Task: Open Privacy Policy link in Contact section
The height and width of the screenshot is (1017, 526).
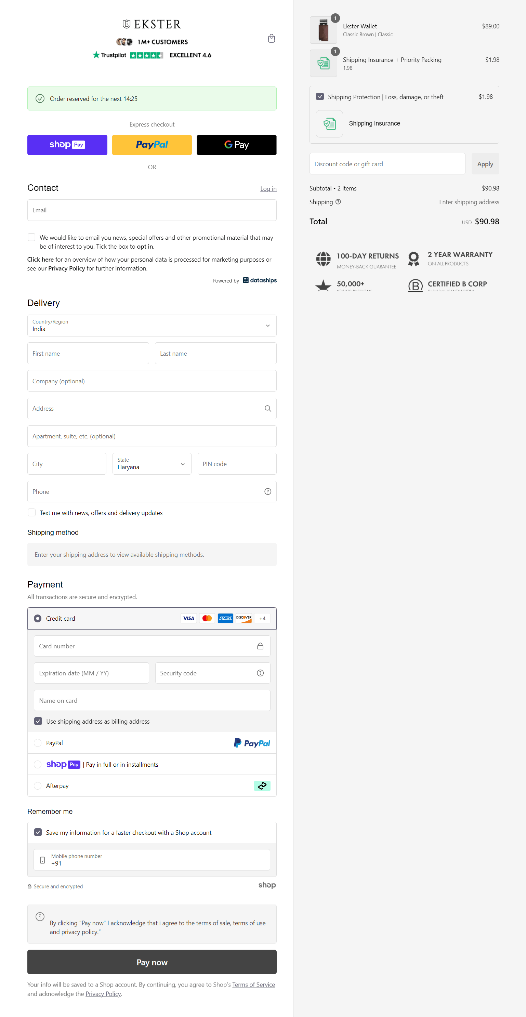Action: pos(66,268)
